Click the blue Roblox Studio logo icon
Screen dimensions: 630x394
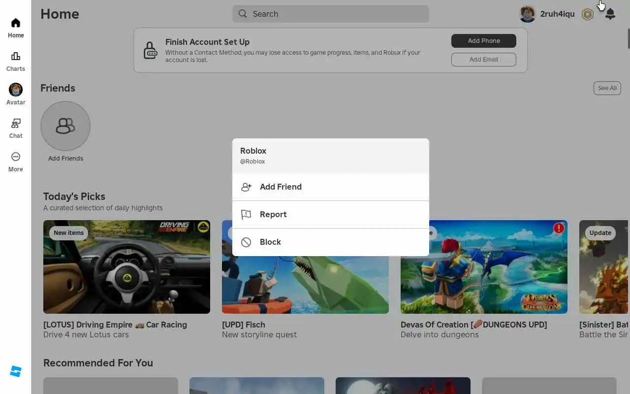pos(16,371)
